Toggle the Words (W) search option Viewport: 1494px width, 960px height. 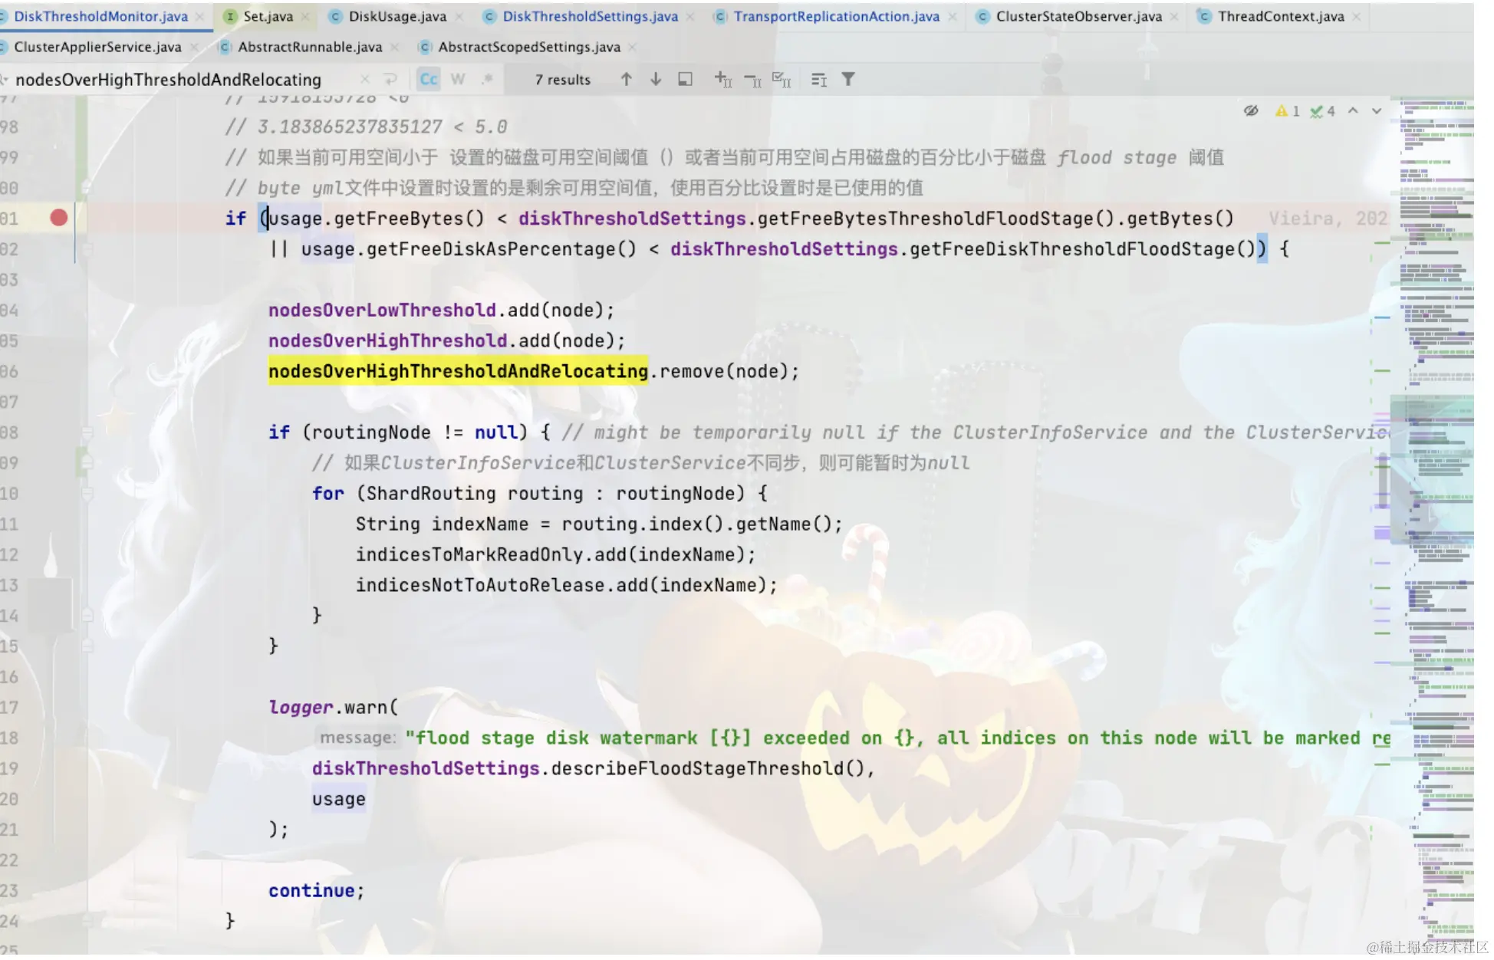[458, 79]
